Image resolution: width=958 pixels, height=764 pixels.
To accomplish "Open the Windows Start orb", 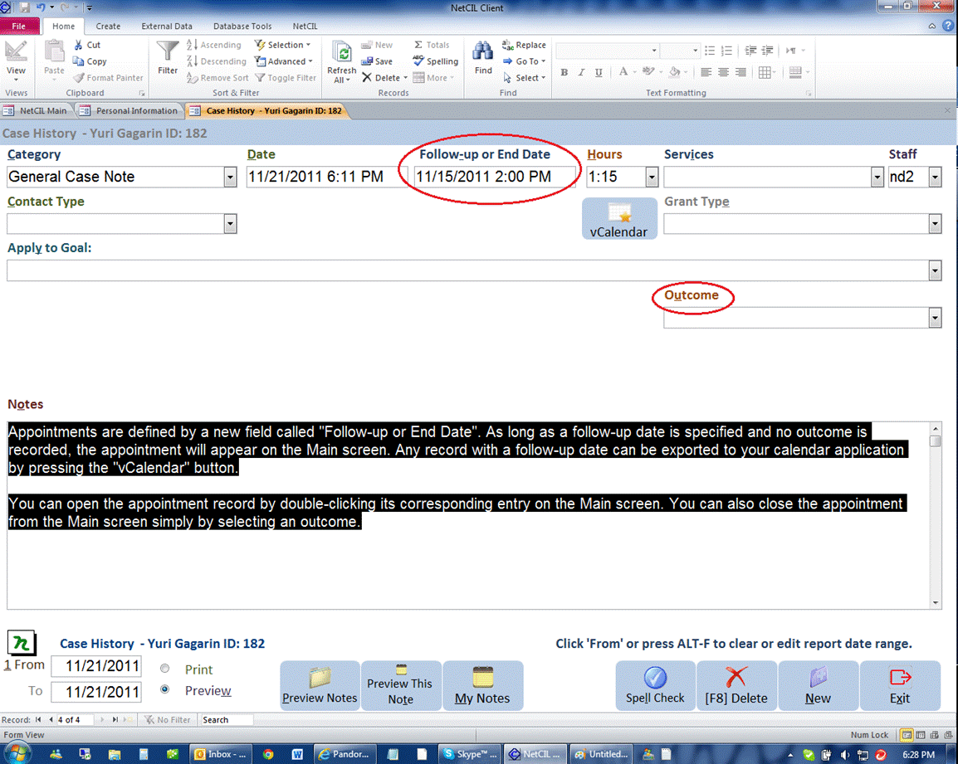I will click(x=16, y=753).
